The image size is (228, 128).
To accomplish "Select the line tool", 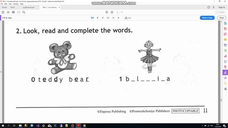I will pyautogui.click(x=113, y=18).
